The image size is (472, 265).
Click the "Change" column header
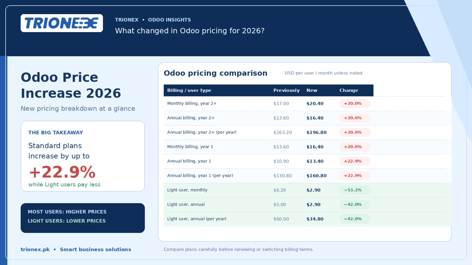coord(349,90)
